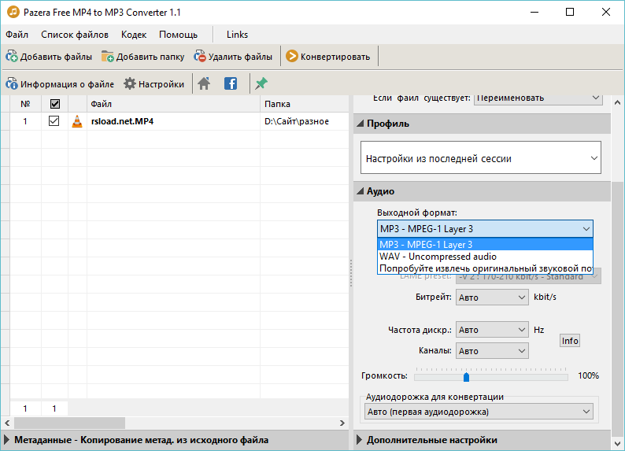Toggle the green pin always-on-top icon
625x451 pixels.
pyautogui.click(x=261, y=83)
